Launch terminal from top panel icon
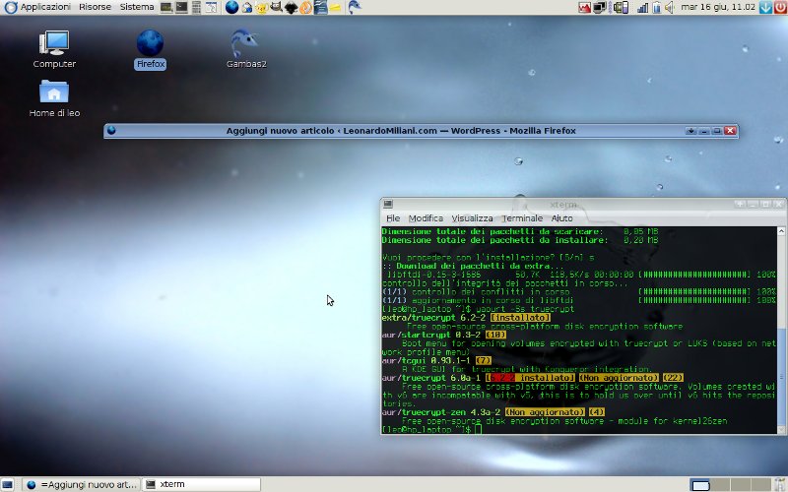788x492 pixels. [181, 7]
